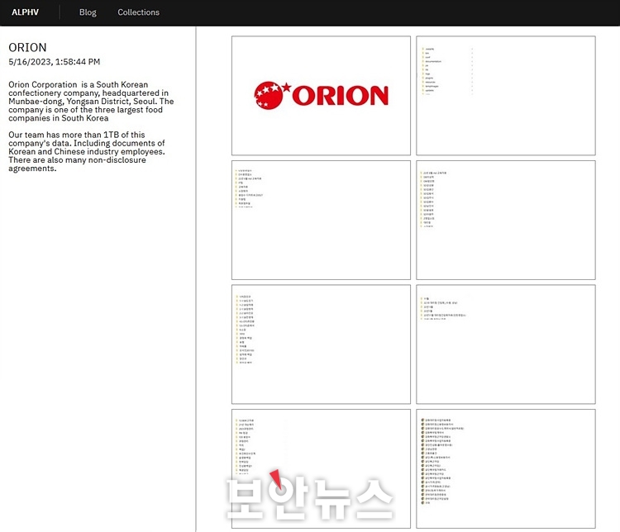Open the Collections menu item
Screen dimensions: 620x532
pos(138,12)
